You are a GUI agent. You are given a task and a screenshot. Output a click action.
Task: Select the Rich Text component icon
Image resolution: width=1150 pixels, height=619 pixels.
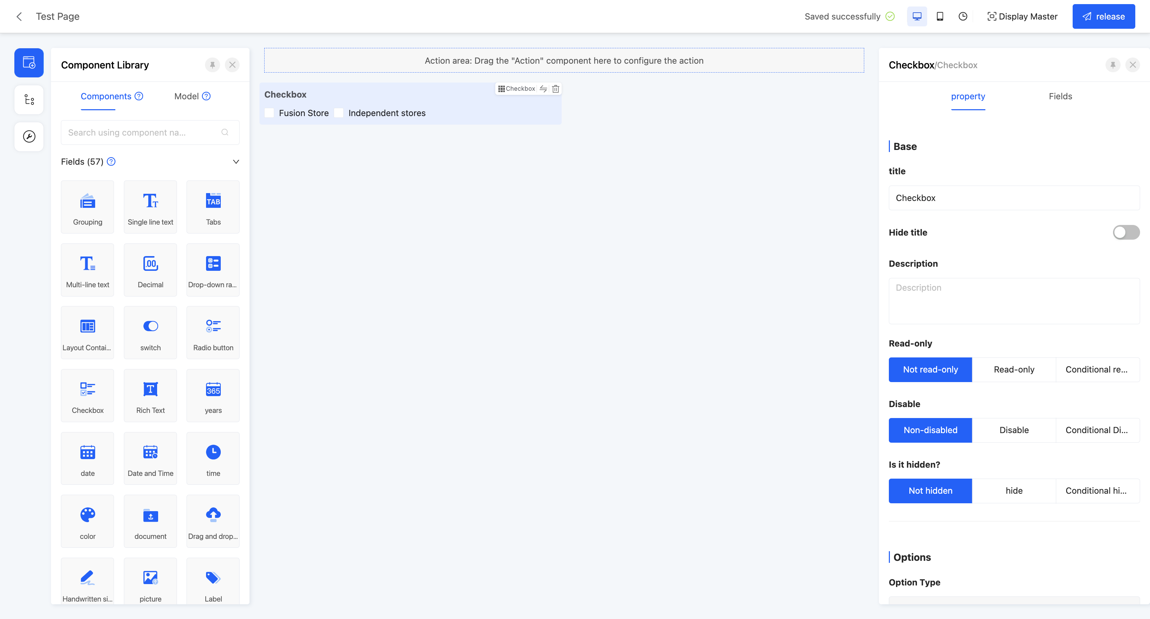[151, 395]
